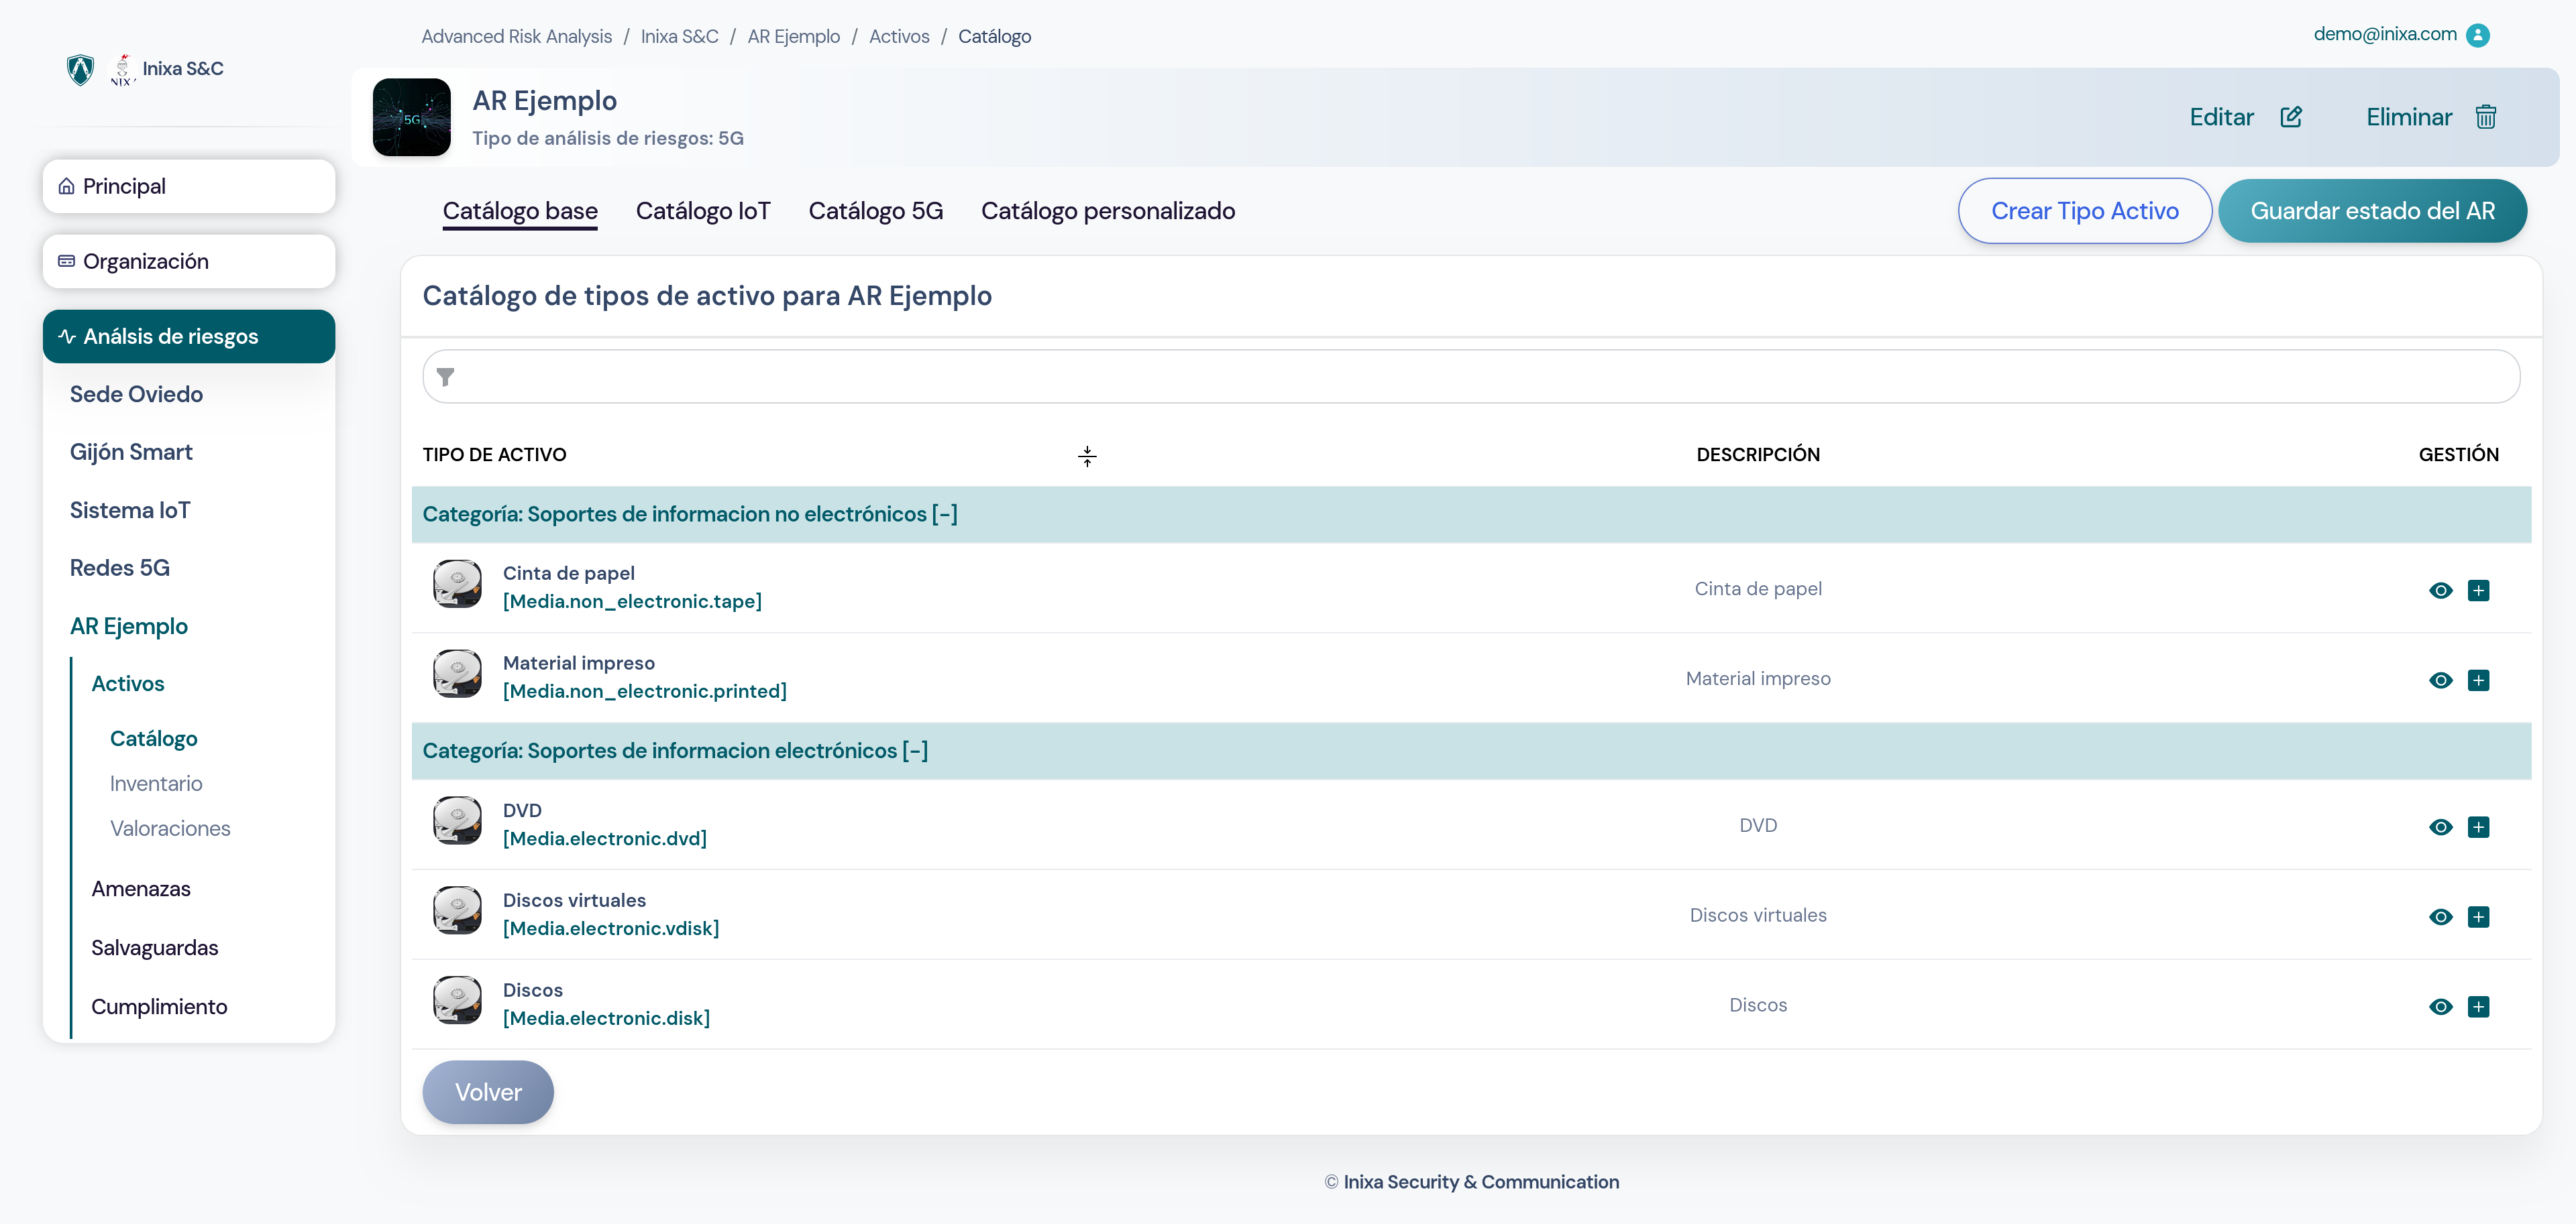Open AR Ejemplo breadcrumb link

coord(793,36)
